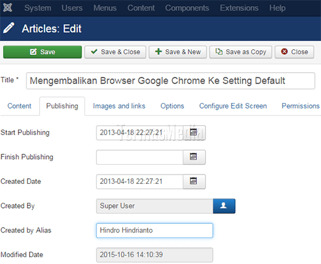Screen dimensions: 321x264
Task: Click the Save & New button
Action: click(x=178, y=52)
